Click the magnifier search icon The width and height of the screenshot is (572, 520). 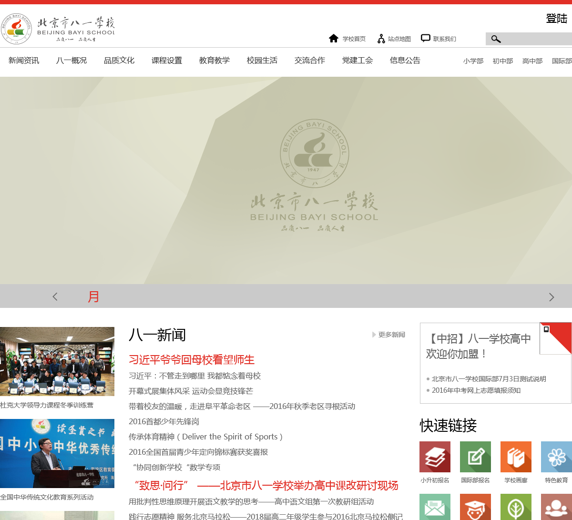click(x=496, y=39)
